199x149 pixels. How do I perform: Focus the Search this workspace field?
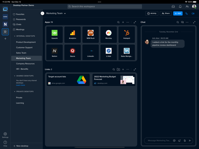point(105,6)
